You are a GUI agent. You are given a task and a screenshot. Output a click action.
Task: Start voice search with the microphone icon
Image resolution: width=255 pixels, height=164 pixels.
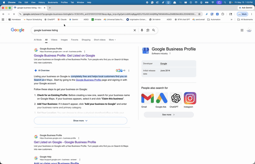click(142, 30)
